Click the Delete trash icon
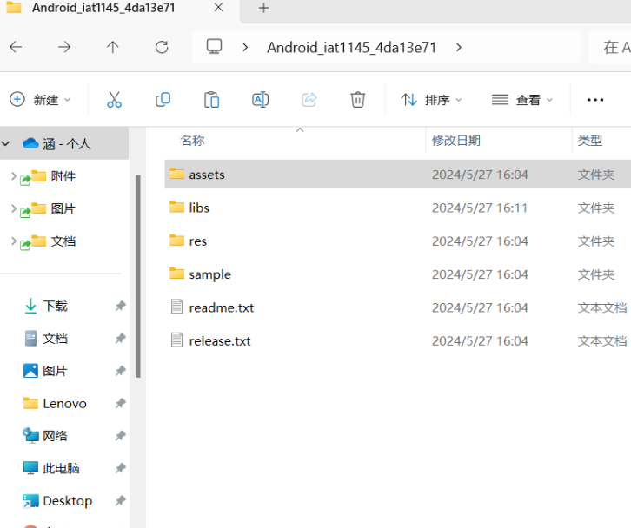The width and height of the screenshot is (631, 528). coord(358,100)
